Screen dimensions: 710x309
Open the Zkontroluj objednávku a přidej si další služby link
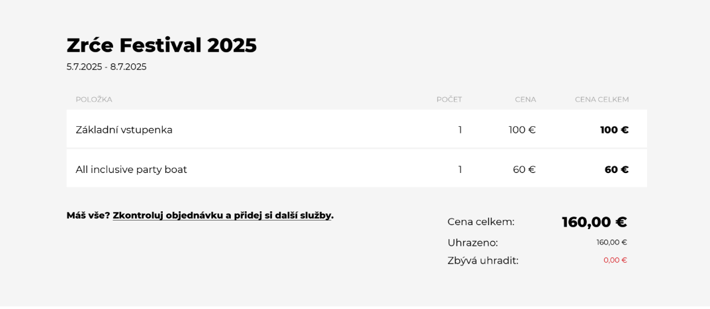(222, 215)
